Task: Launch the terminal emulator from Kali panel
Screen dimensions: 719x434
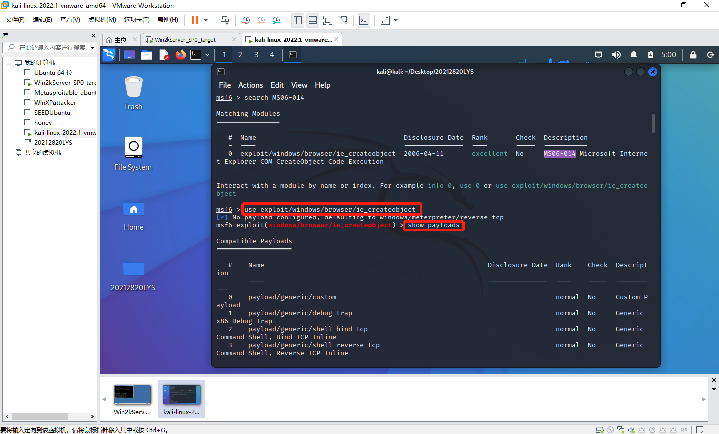Action: tap(196, 55)
